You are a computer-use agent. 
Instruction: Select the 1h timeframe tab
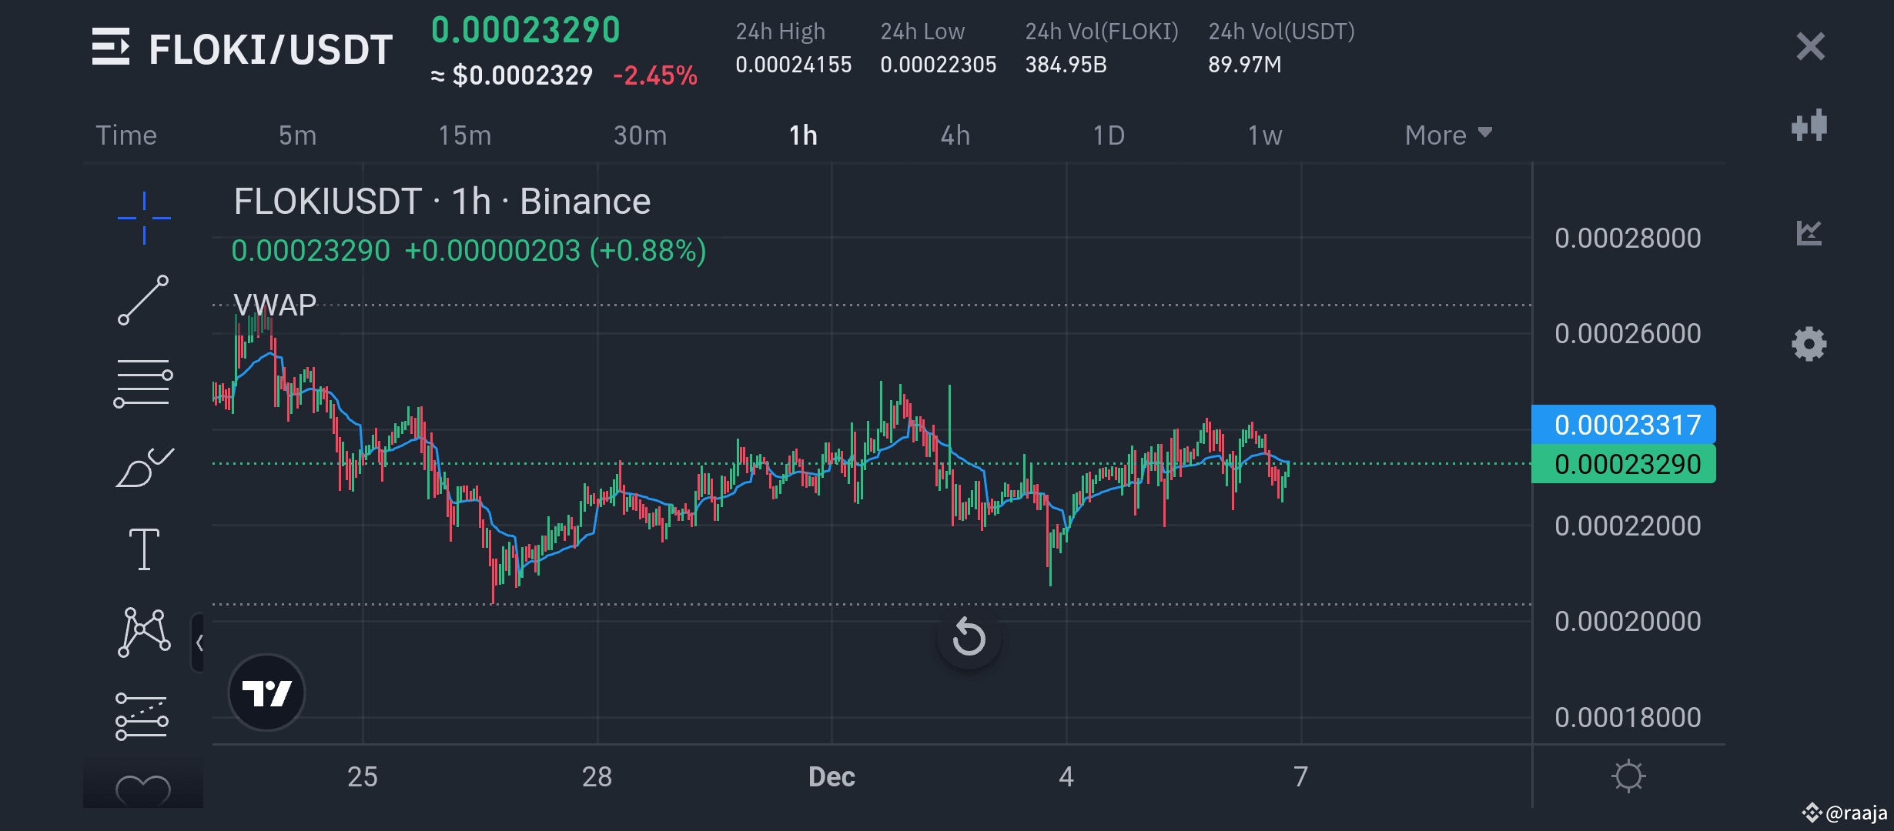(x=803, y=135)
